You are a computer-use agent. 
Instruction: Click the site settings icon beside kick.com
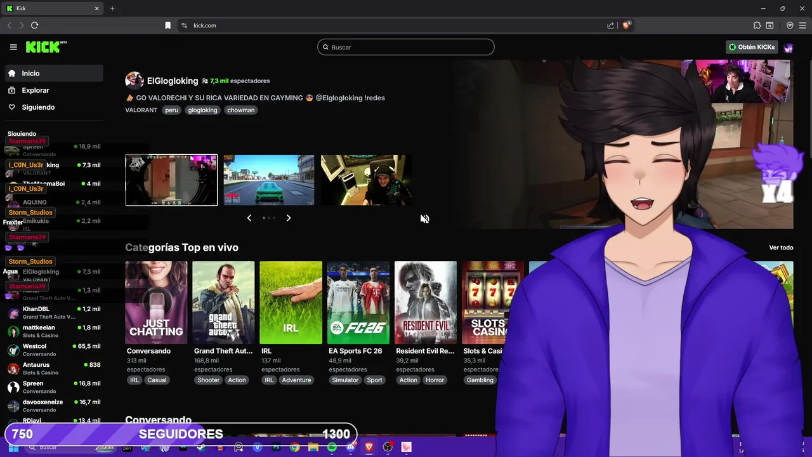point(184,25)
